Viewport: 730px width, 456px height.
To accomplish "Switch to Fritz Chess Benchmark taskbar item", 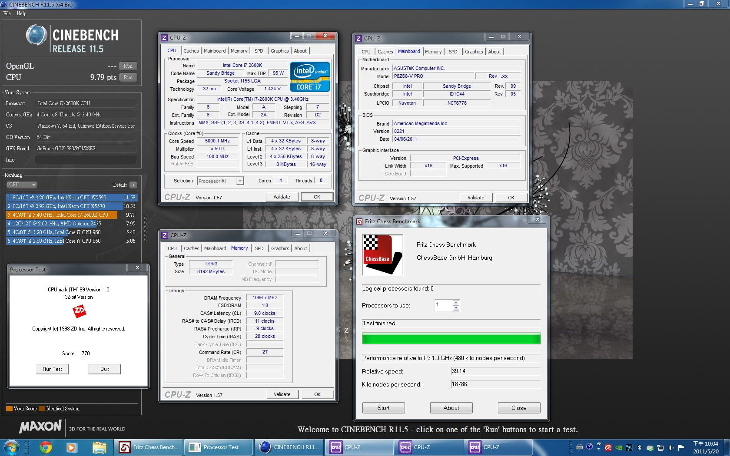I will [149, 447].
